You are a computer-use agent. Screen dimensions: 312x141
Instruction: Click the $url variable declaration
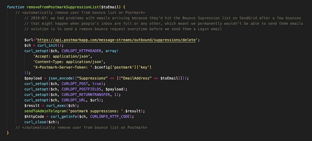pyautogui.click(x=29, y=40)
